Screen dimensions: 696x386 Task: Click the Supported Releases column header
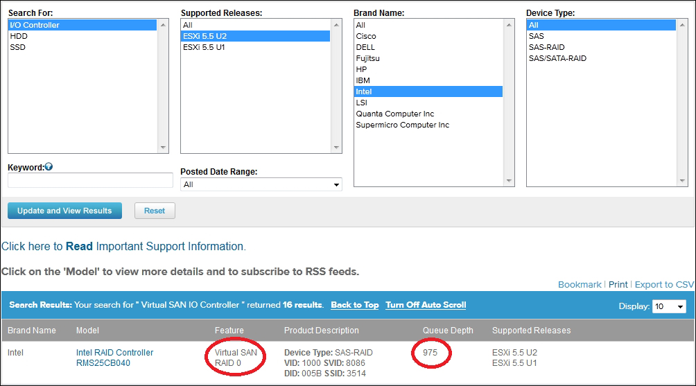[531, 331]
